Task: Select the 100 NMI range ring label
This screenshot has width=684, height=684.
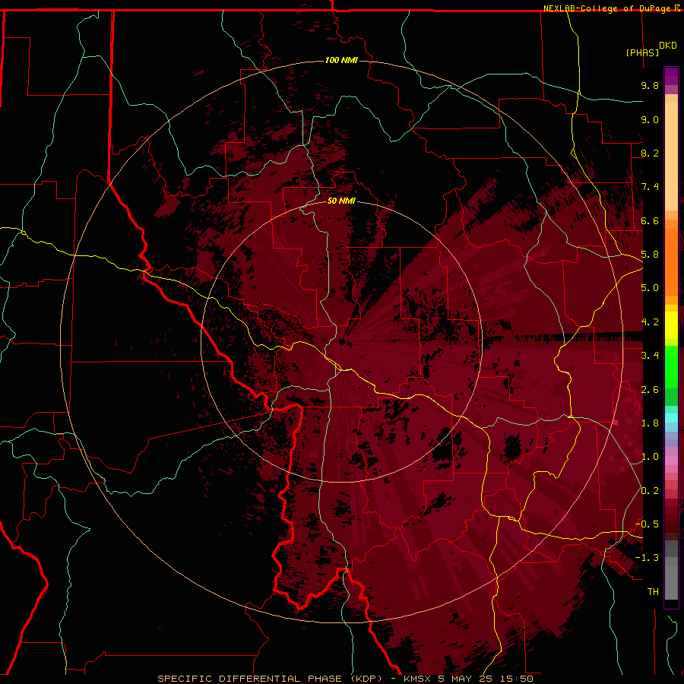Action: pyautogui.click(x=341, y=60)
